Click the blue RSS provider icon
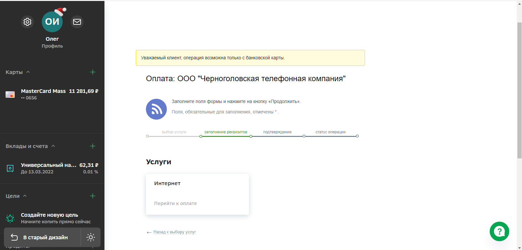 tap(156, 109)
